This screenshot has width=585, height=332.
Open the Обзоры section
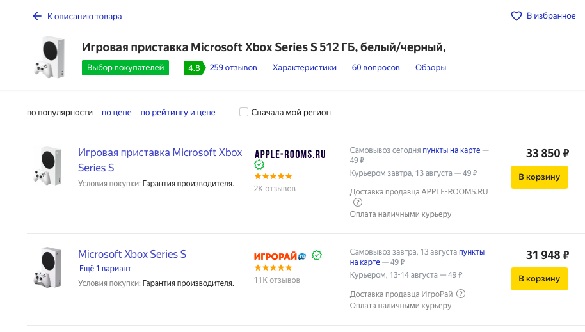pyautogui.click(x=431, y=68)
